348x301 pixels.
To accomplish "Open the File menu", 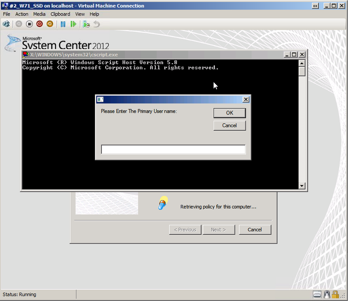I will point(7,14).
